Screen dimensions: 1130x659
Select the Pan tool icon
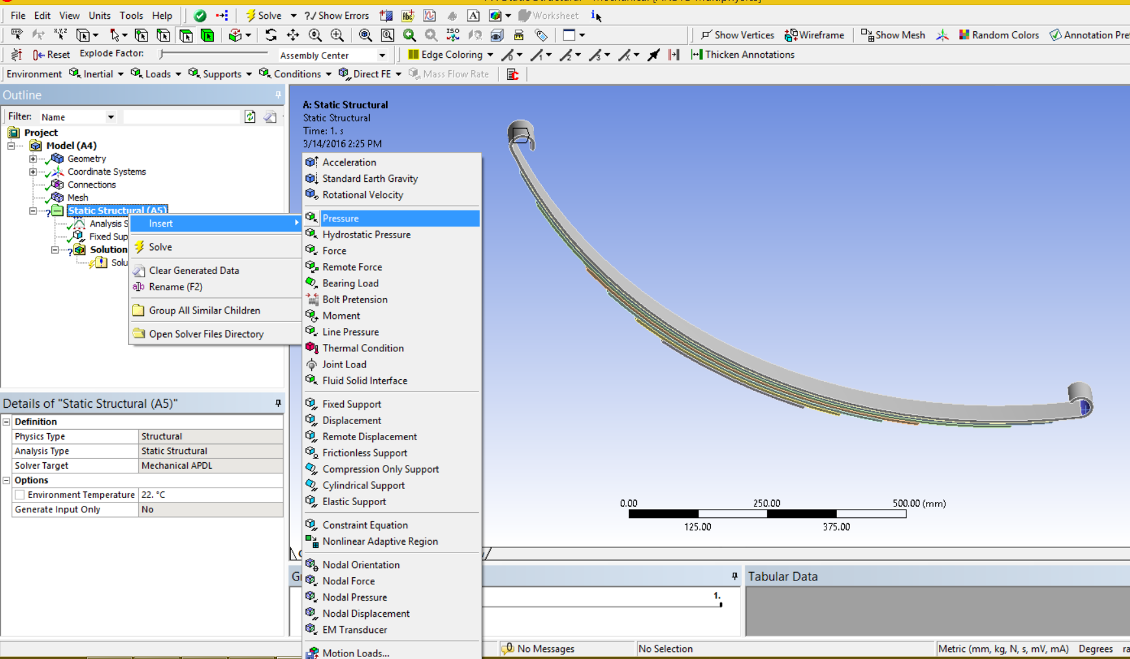coord(293,35)
